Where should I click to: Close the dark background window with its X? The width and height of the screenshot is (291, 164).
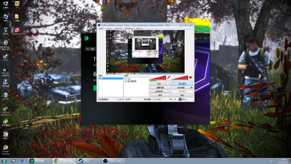coord(206,38)
